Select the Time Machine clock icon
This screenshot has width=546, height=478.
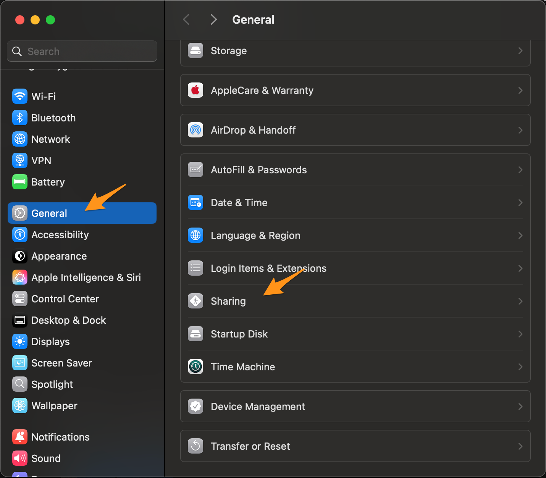point(195,367)
